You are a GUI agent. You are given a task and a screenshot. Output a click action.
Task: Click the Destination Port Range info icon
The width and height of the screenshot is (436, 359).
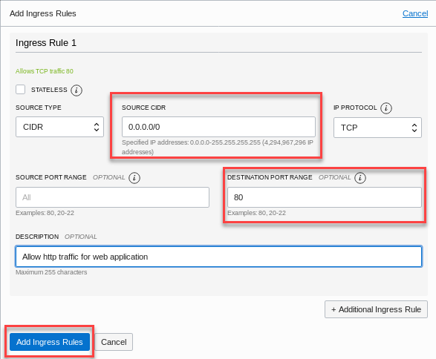(360, 178)
